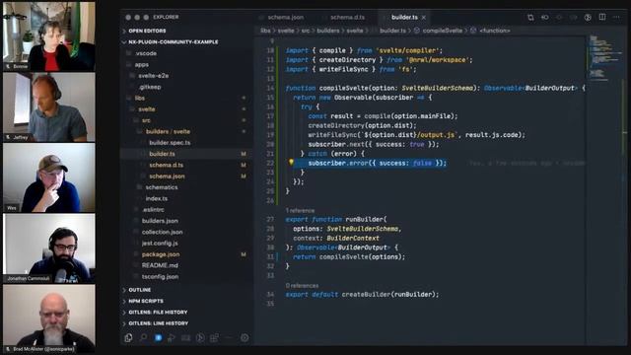Open the Explorer view in the activity bar
Viewport: 631px width, 355px height.
point(129,337)
